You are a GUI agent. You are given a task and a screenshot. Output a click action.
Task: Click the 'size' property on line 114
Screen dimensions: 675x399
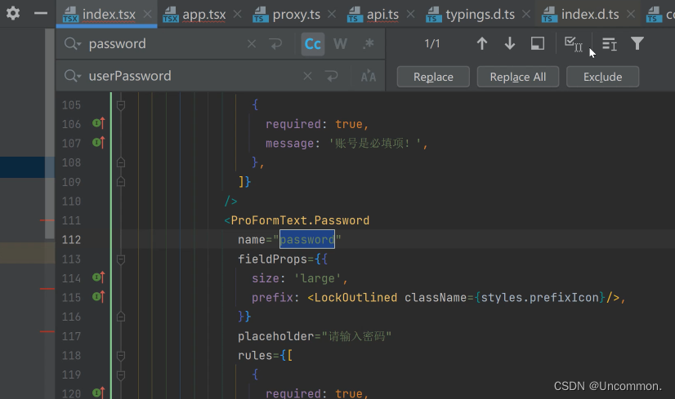266,278
